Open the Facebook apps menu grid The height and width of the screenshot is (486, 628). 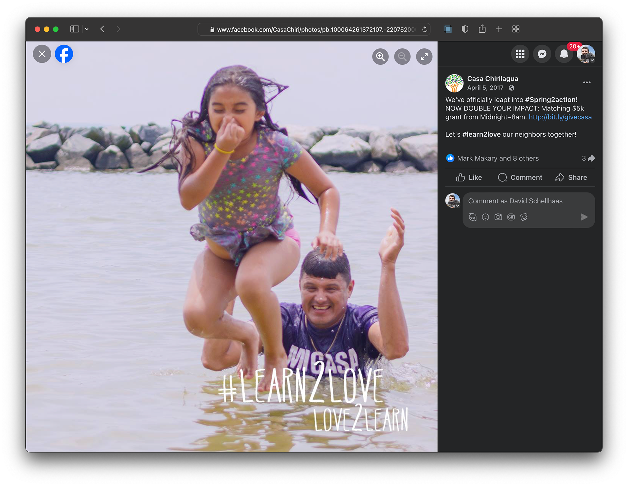(520, 54)
